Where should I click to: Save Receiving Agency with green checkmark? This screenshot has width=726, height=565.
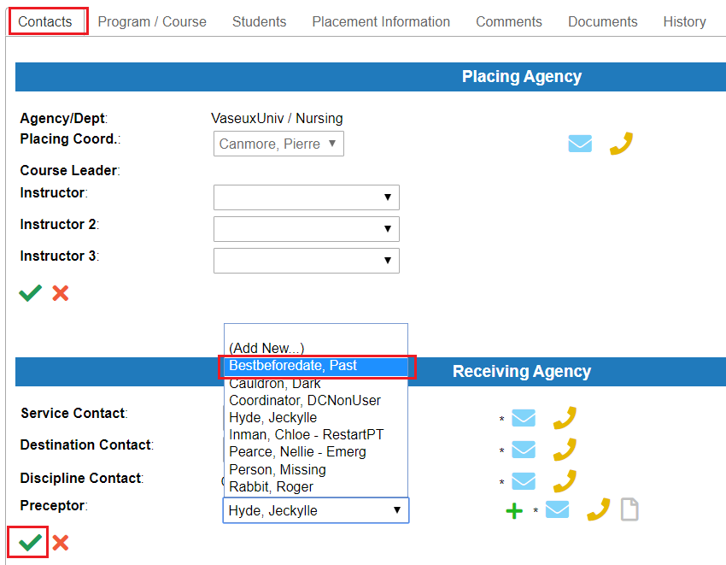click(30, 543)
